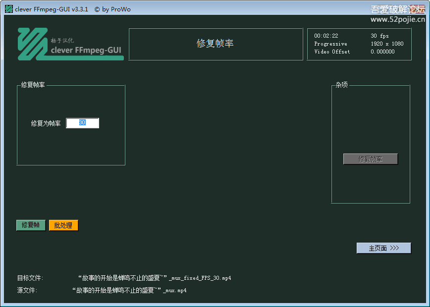The height and width of the screenshot is (307, 430).
Task: Click the 杂项 group box title
Action: point(342,85)
